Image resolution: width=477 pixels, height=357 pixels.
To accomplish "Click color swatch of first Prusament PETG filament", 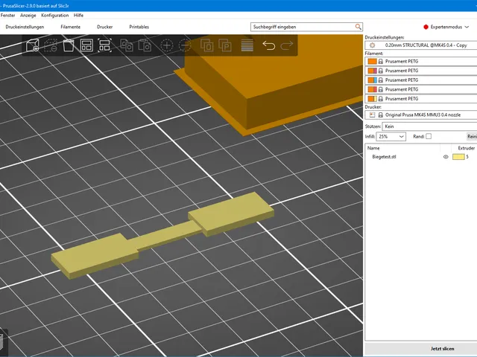I will click(x=373, y=61).
